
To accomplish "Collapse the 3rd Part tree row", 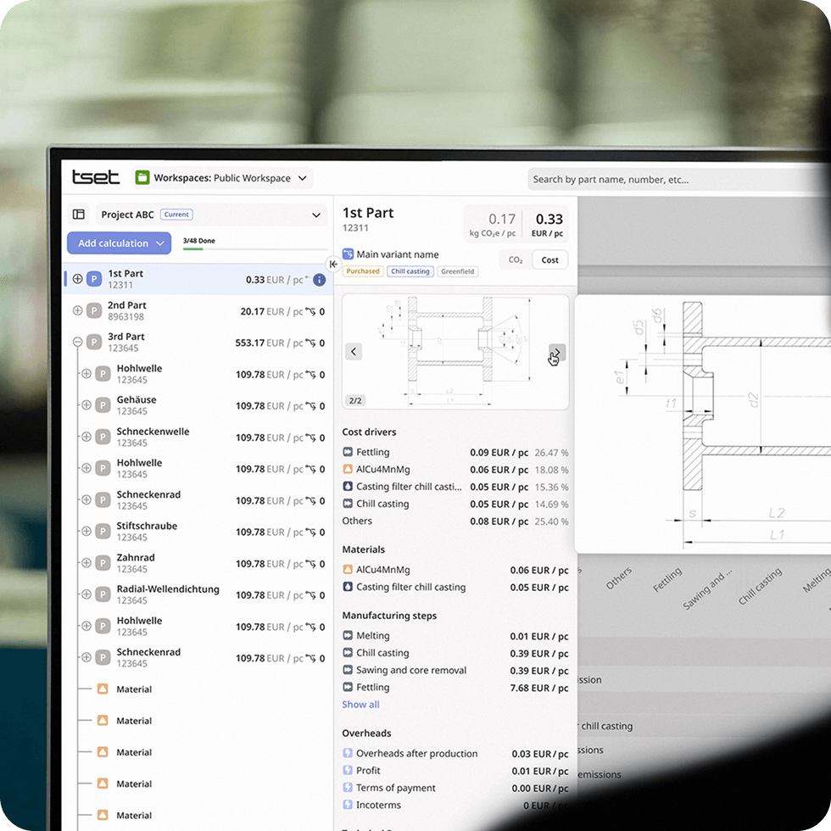I will pyautogui.click(x=77, y=343).
